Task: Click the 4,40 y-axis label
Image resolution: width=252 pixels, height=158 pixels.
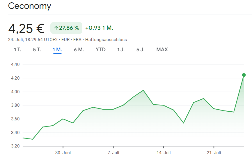Action: coord(15,64)
